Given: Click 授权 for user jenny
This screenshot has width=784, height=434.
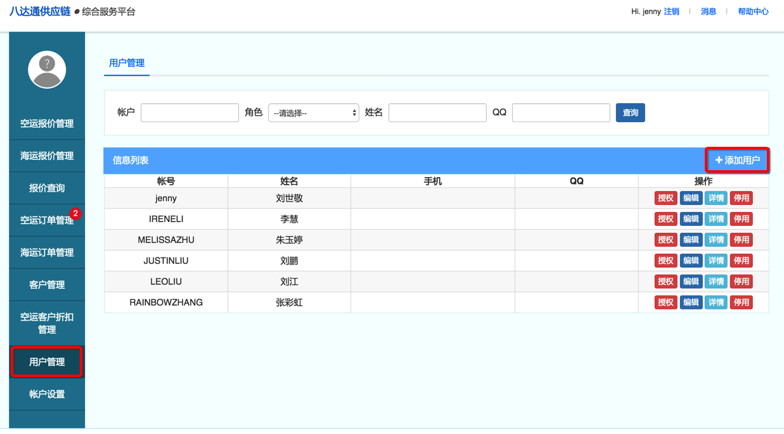Looking at the screenshot, I should click(x=665, y=198).
